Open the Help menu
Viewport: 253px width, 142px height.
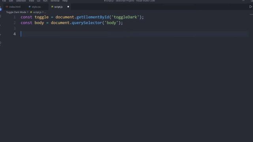point(65,1)
